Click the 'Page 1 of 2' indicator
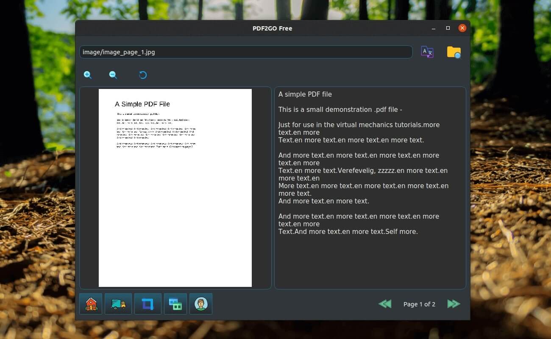 [419, 304]
